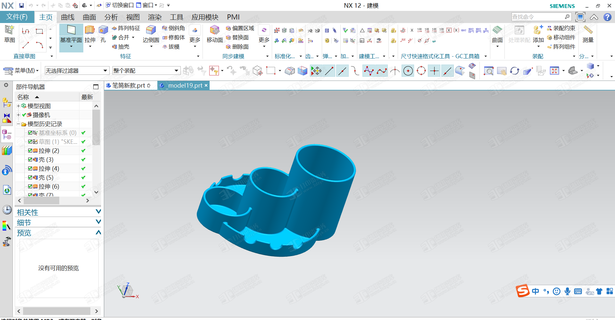Open the Measure (测量) tool
The image size is (615, 320).
coord(588,35)
